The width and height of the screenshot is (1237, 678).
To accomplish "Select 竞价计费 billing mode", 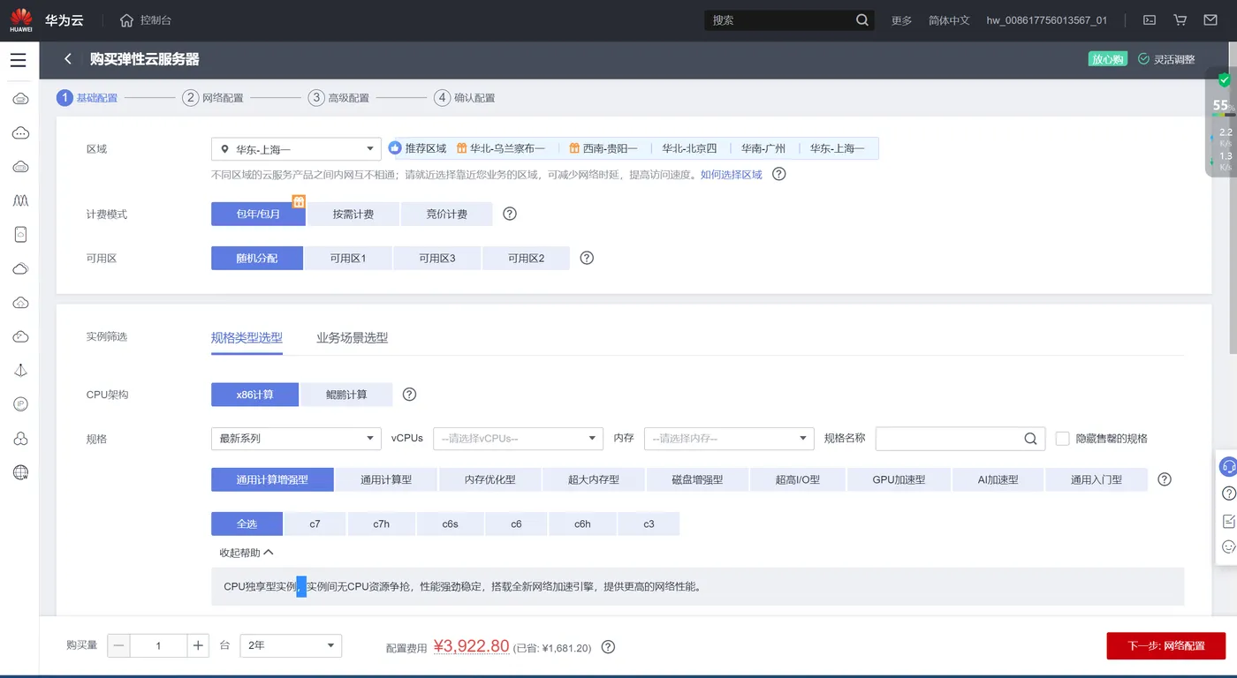I will (x=446, y=214).
